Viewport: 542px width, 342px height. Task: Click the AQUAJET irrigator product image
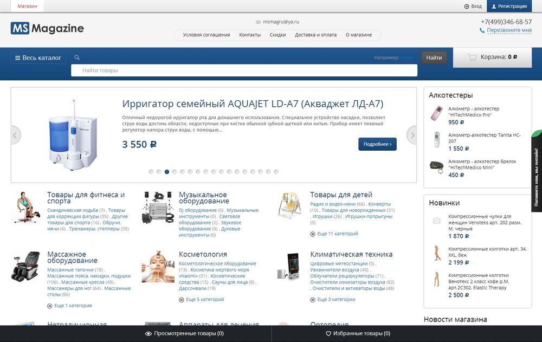(x=73, y=135)
